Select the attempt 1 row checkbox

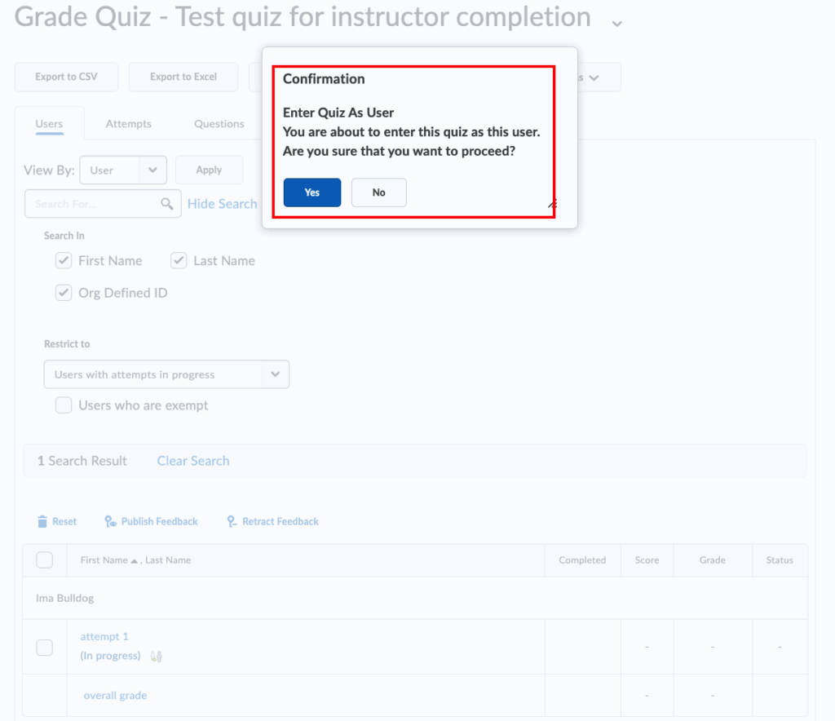tap(45, 647)
